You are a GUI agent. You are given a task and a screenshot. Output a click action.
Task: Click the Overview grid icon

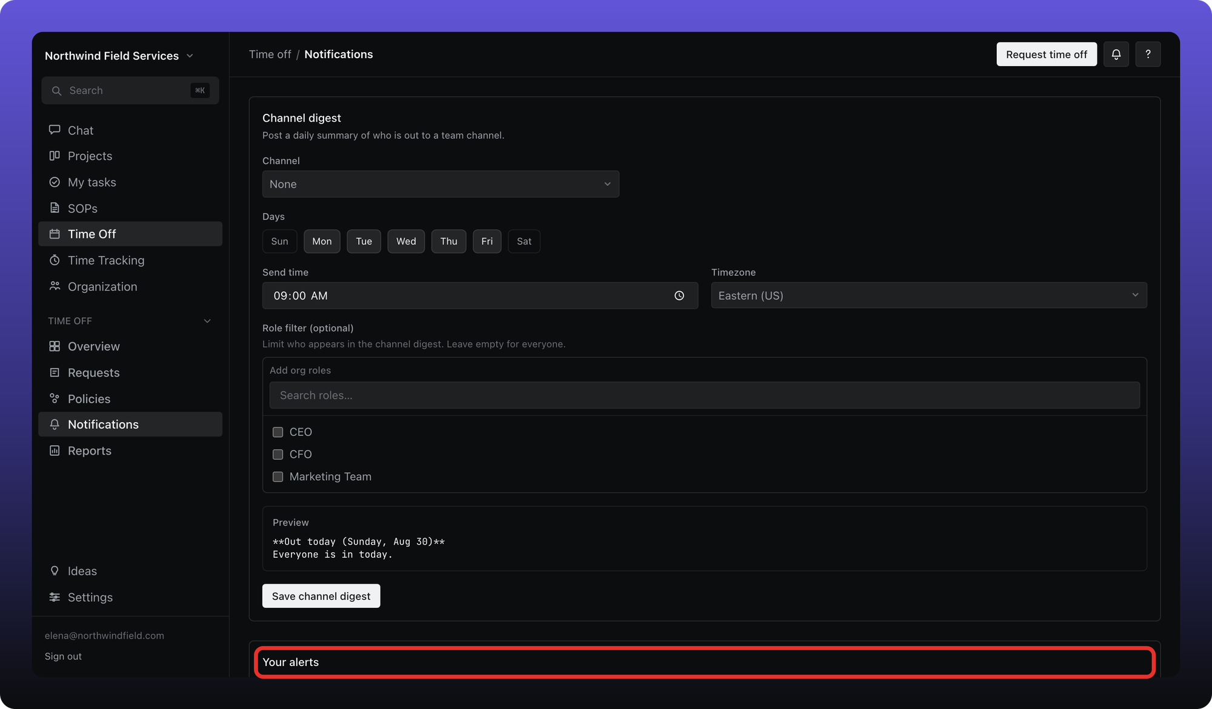(55, 346)
